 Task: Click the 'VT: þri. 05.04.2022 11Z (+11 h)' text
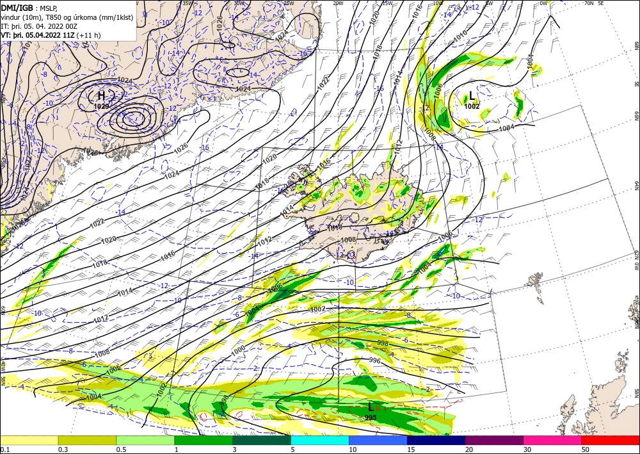[51, 35]
